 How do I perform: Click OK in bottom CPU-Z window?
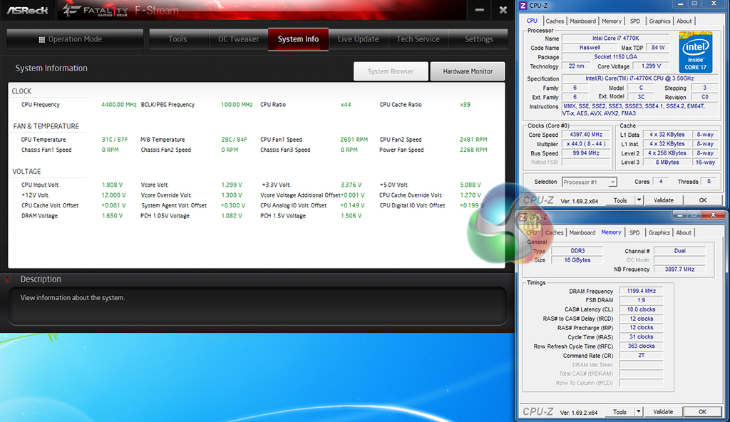pos(702,412)
